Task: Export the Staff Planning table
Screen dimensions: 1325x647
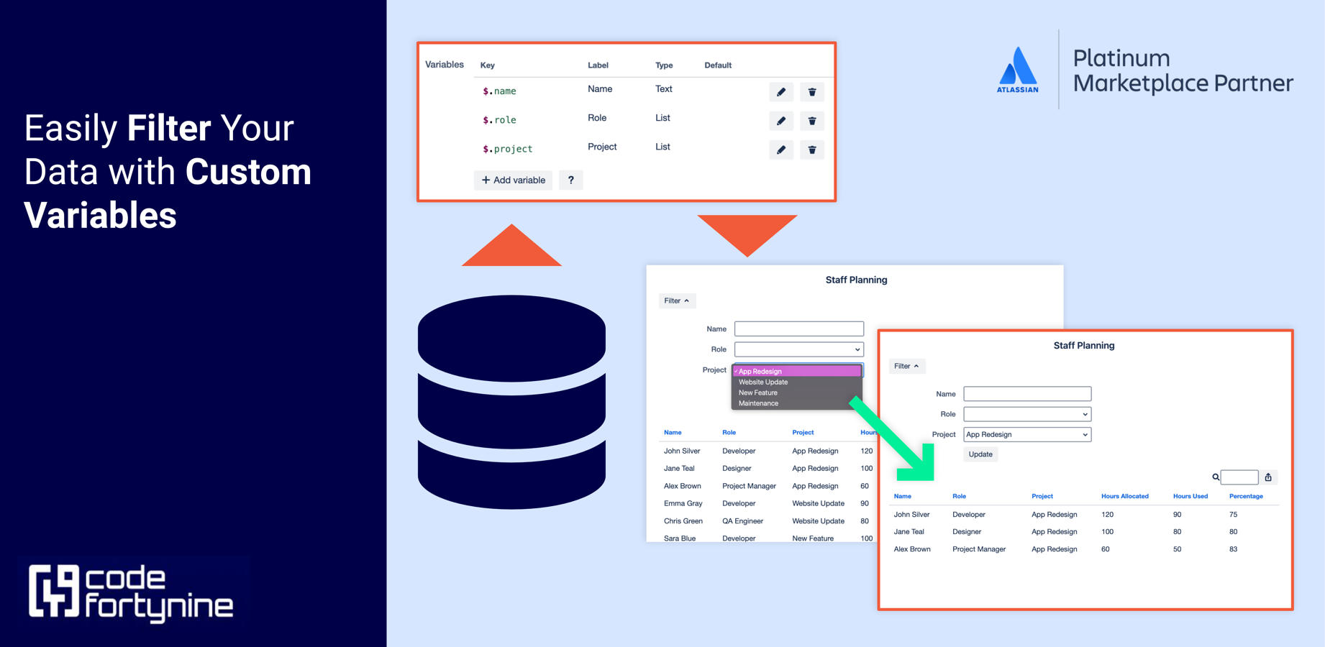Action: click(x=1268, y=477)
